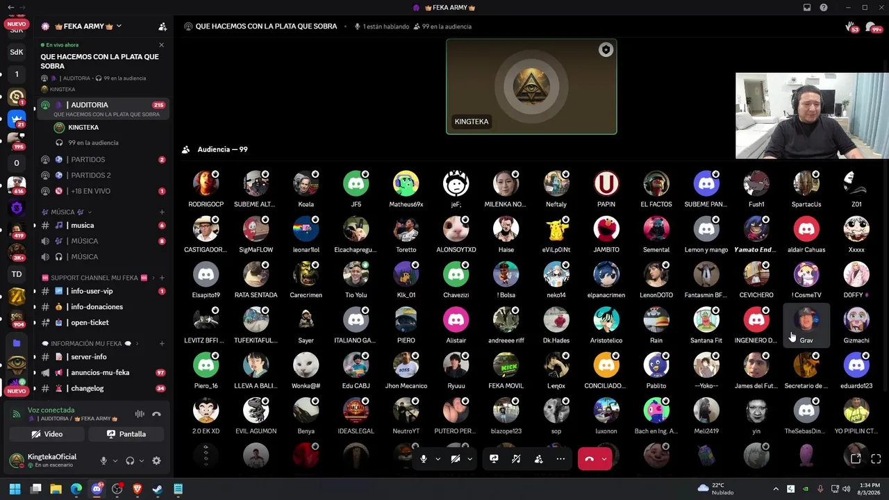
Task: Click the Pantalla screen-share button
Action: pyautogui.click(x=126, y=434)
